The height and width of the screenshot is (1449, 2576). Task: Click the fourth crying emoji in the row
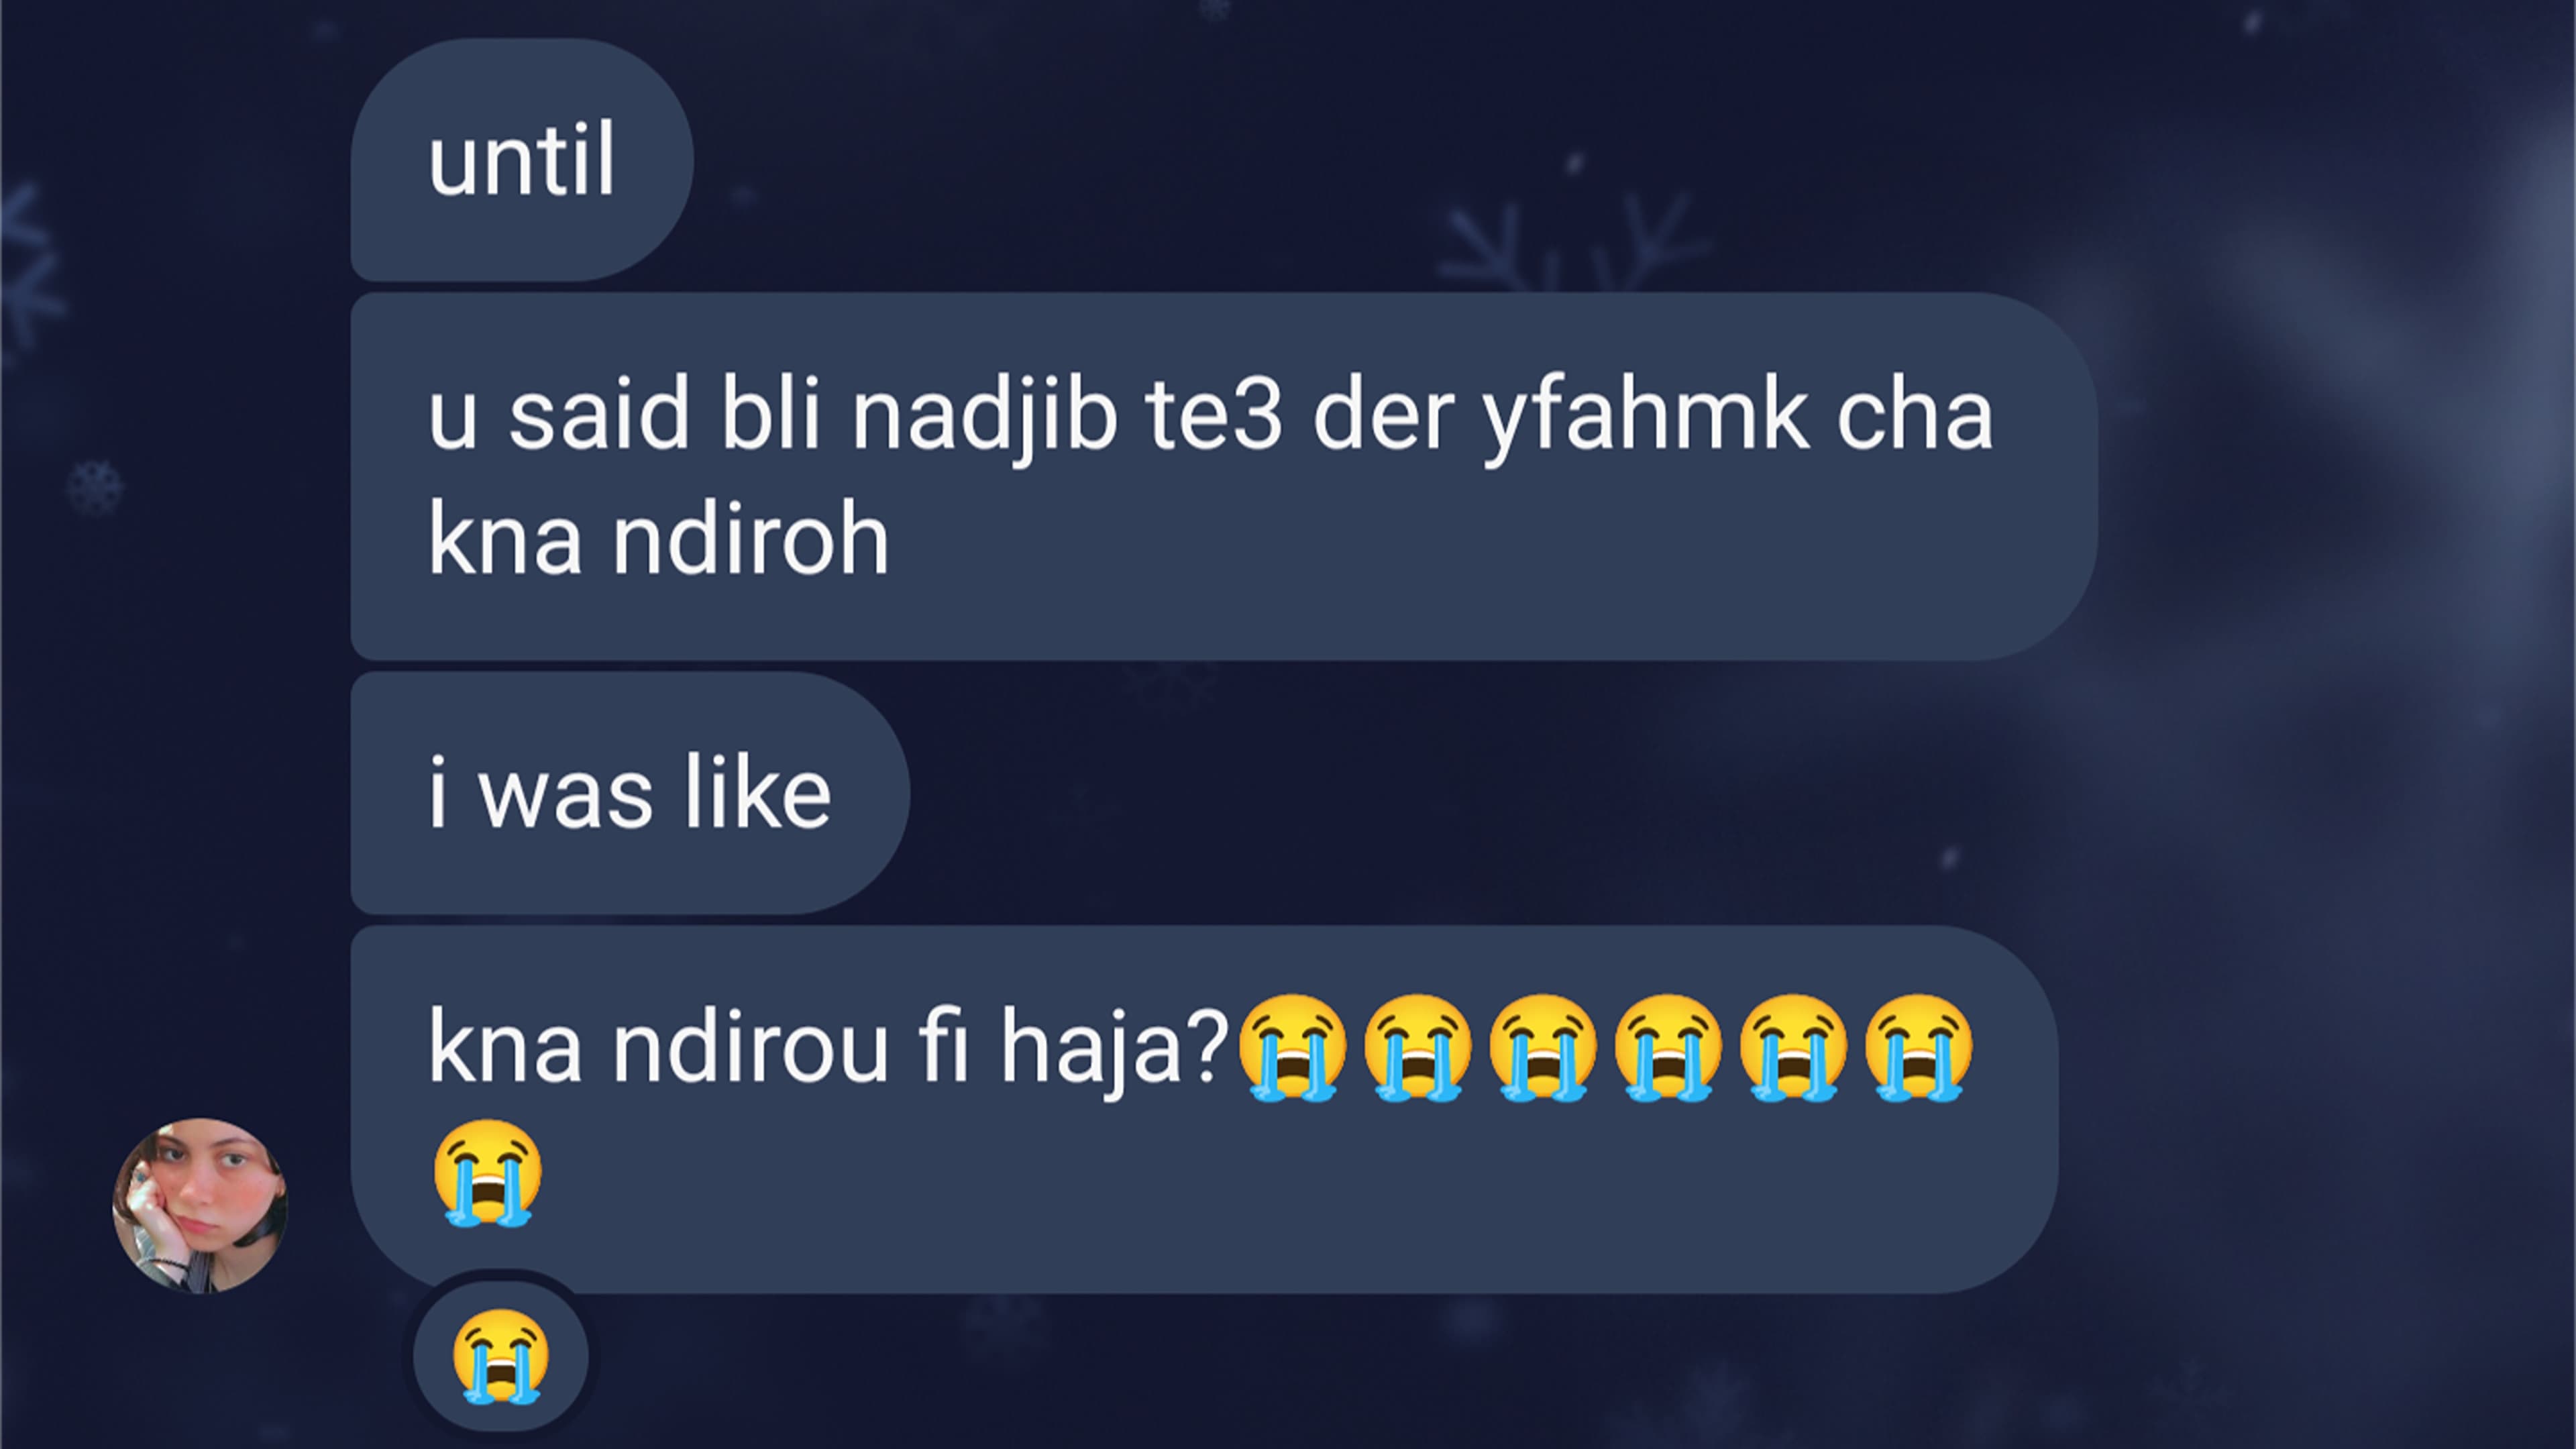(1668, 1047)
